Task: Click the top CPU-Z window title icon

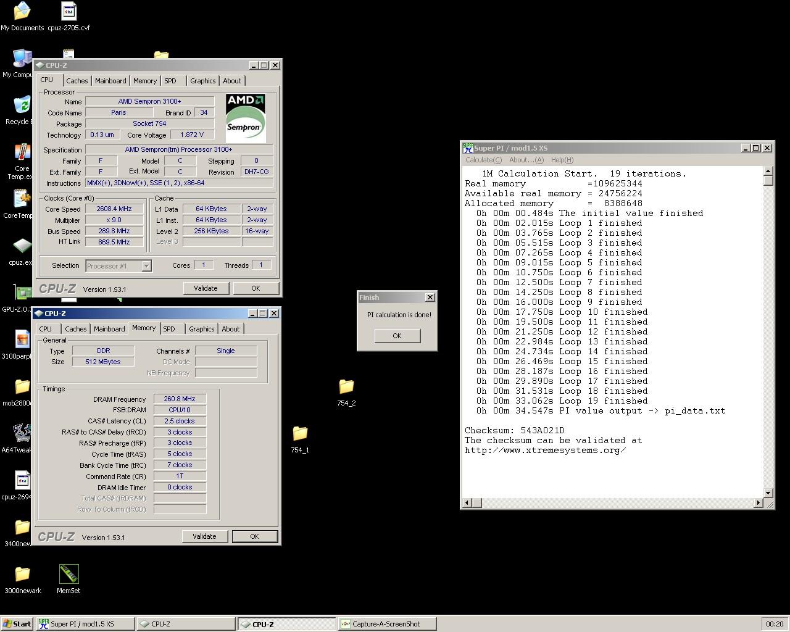Action: click(39, 65)
